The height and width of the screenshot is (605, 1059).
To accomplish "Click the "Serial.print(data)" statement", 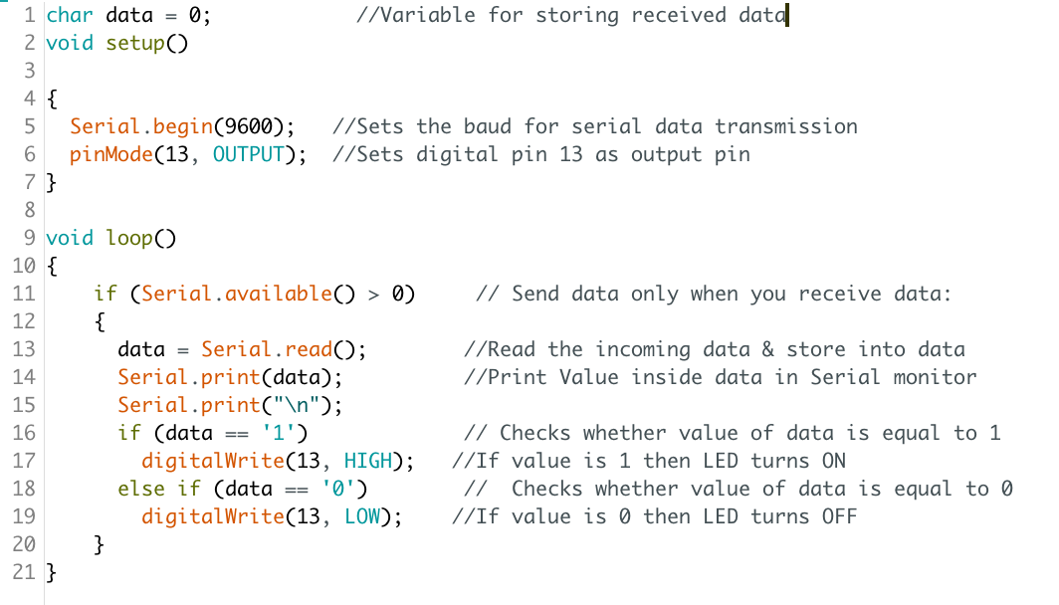I will pyautogui.click(x=230, y=378).
